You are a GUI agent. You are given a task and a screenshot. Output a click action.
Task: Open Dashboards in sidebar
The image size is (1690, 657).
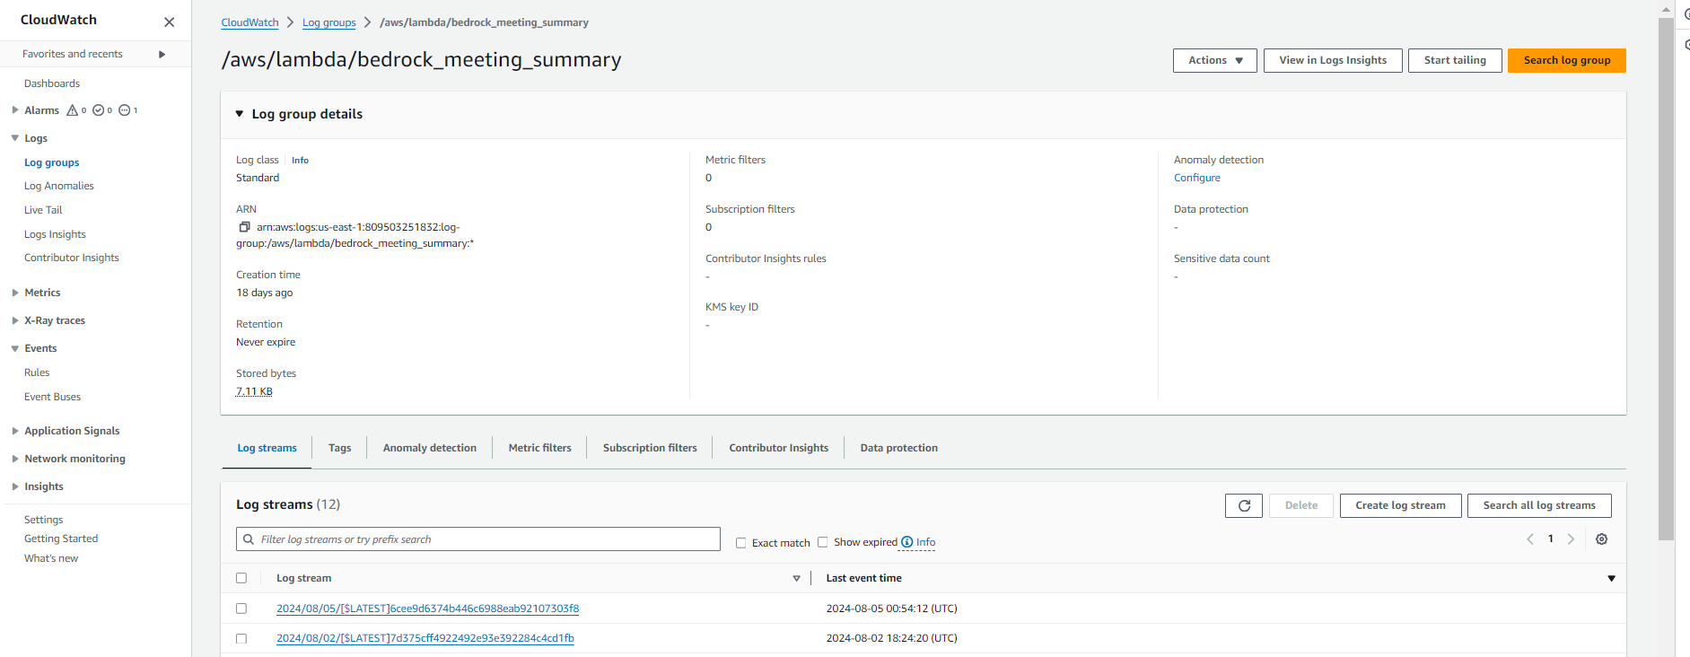52,83
